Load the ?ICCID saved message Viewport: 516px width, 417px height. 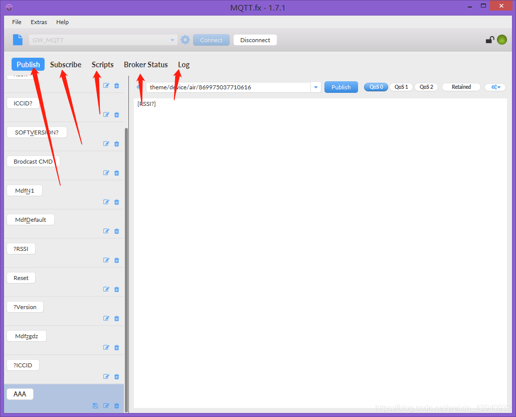click(23, 365)
